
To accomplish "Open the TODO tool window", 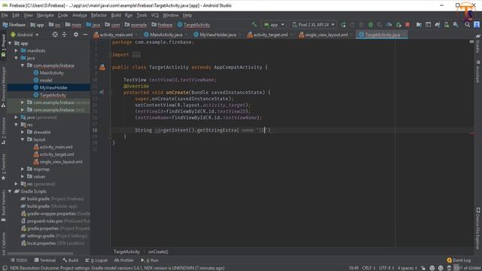I will coord(19,260).
